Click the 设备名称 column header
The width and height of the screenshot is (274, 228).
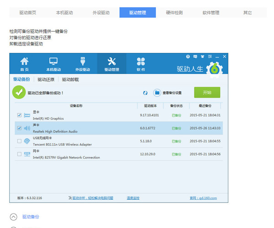[76, 106]
